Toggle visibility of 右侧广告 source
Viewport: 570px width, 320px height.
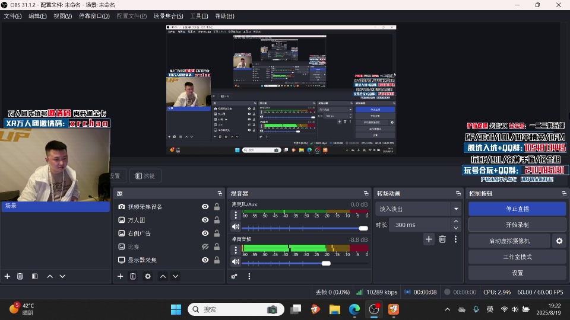click(x=205, y=233)
